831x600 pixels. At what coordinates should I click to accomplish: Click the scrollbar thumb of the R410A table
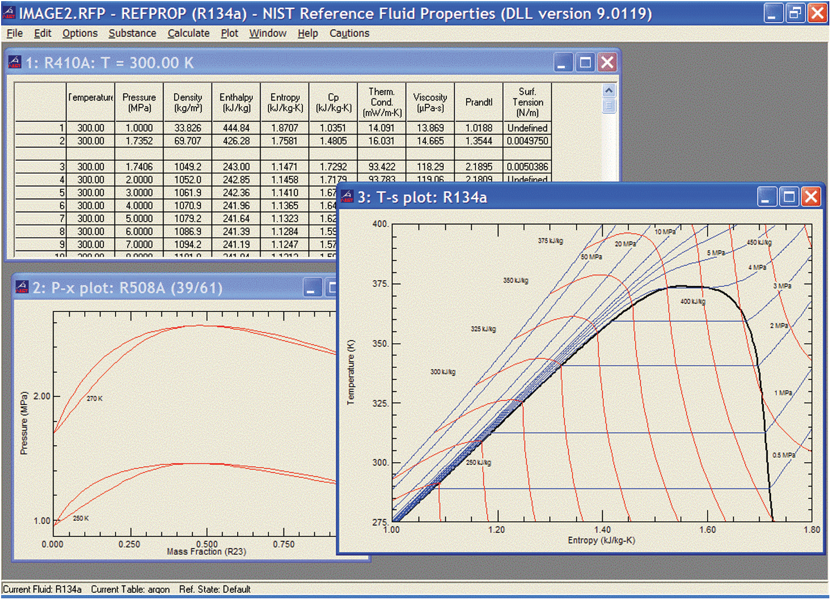(609, 105)
